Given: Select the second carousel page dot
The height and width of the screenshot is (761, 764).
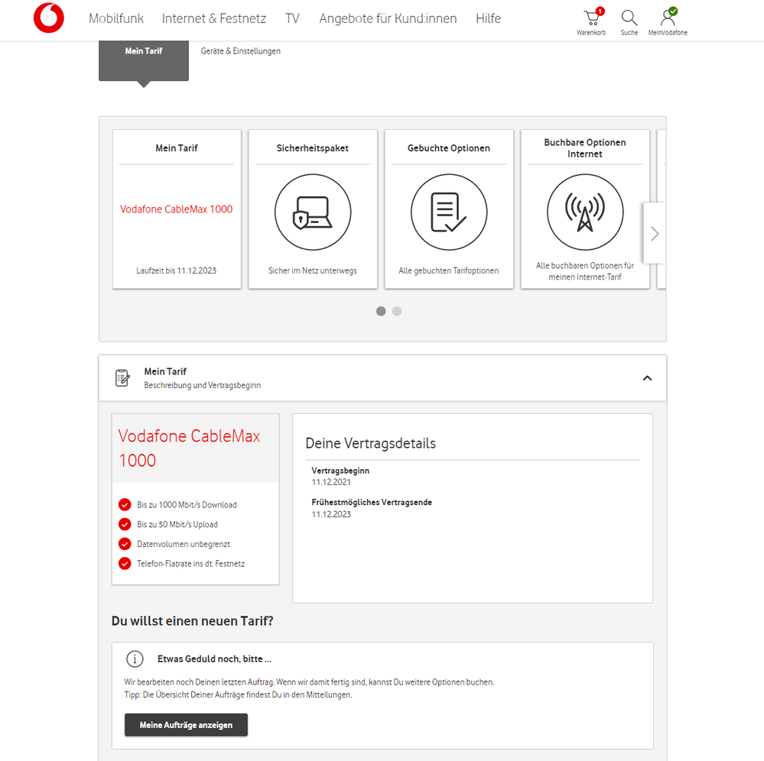Looking at the screenshot, I should 397,311.
